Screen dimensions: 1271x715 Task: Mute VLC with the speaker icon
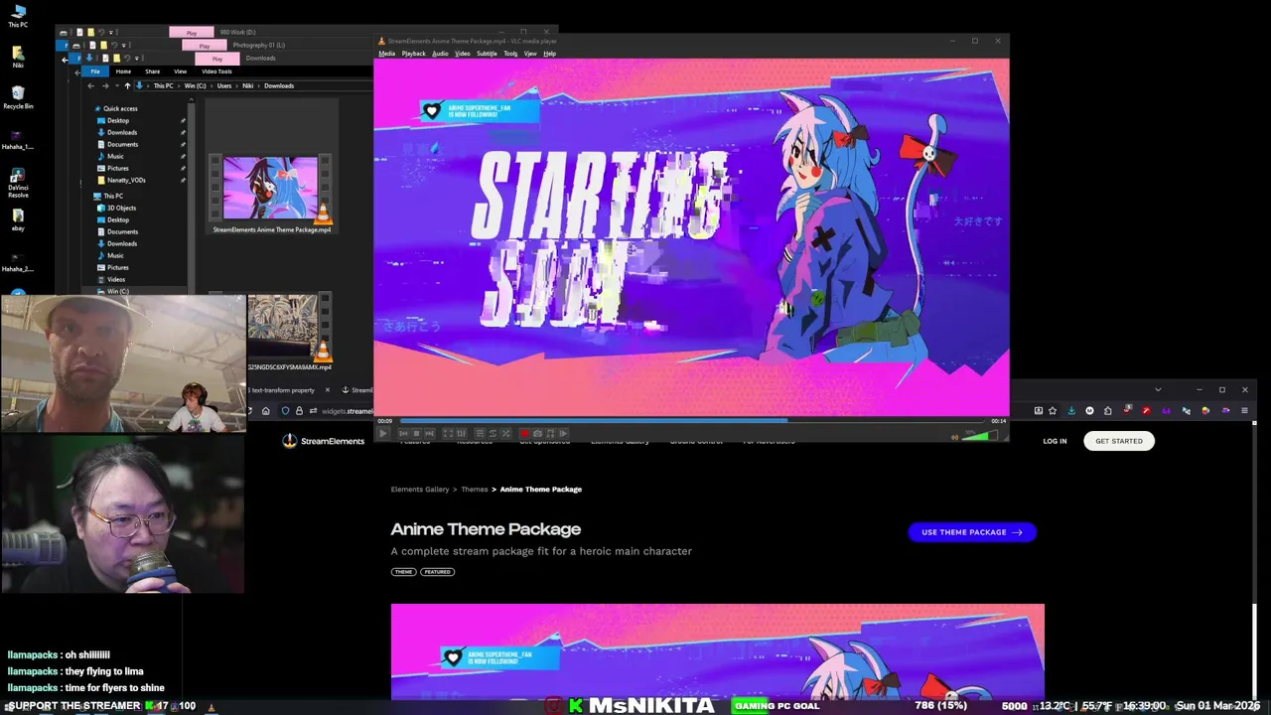point(954,435)
